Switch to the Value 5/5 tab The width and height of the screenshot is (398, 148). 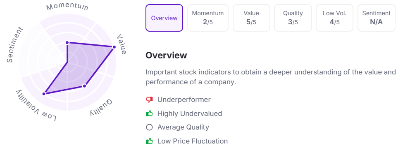tap(251, 18)
